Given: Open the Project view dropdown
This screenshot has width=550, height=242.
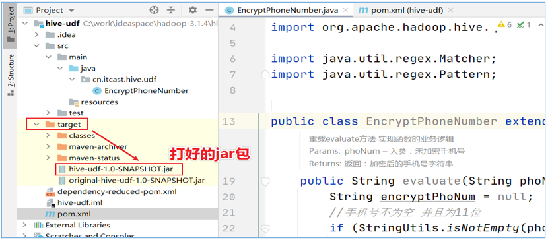Looking at the screenshot, I should 72,10.
